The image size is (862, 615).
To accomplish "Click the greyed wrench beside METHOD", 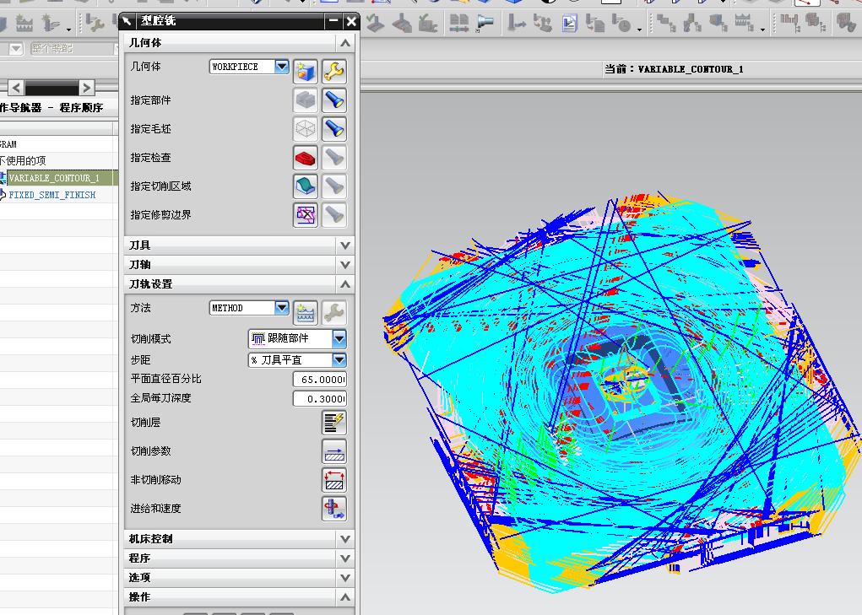I will (x=334, y=313).
